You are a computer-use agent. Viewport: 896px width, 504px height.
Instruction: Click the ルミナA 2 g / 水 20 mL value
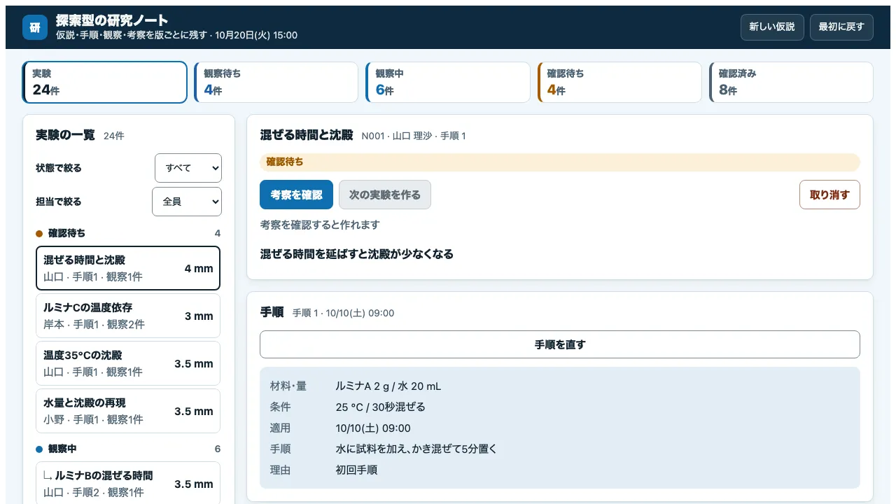pos(388,386)
